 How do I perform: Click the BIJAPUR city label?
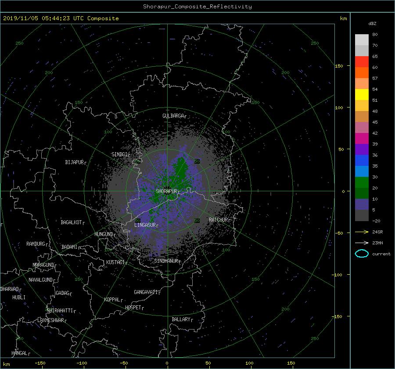pyautogui.click(x=74, y=162)
